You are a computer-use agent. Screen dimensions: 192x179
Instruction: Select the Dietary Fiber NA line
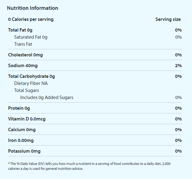[31, 83]
